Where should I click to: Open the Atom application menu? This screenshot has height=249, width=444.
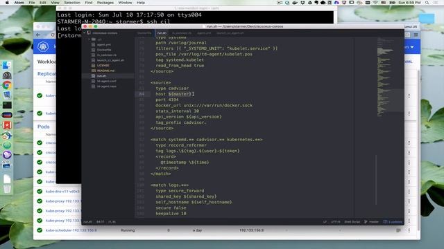point(19,3)
